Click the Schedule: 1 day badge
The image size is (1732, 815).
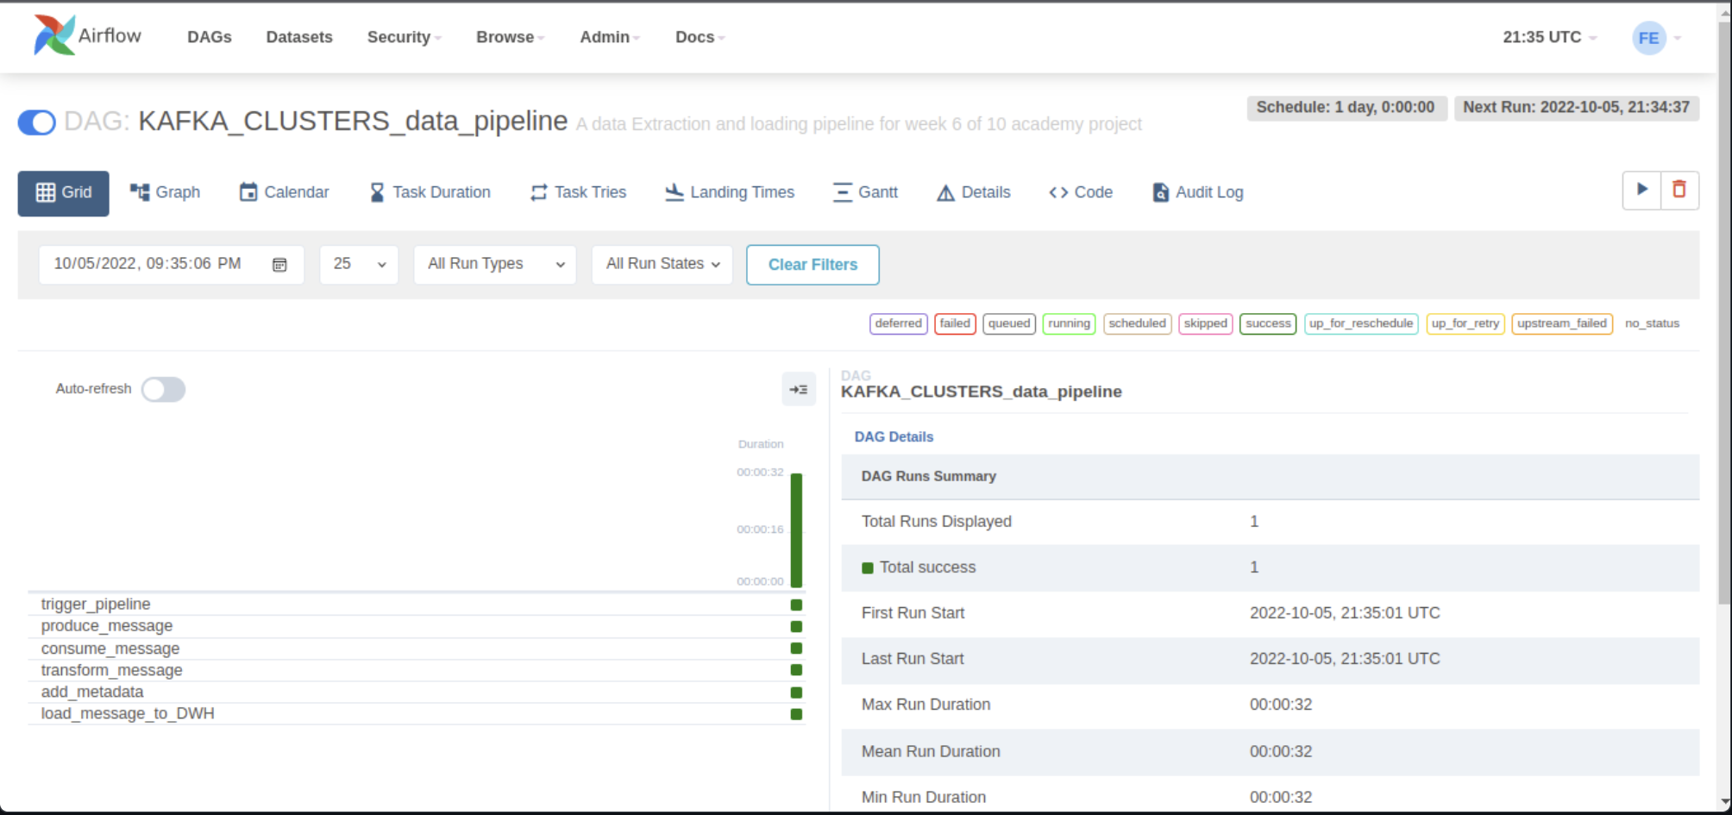[1346, 108]
